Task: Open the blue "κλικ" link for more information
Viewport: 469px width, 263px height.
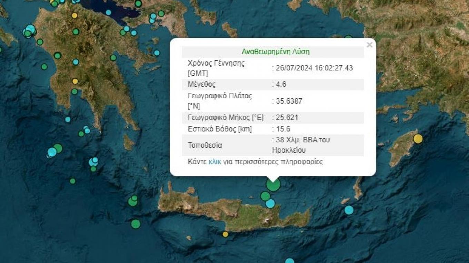Action: click(x=214, y=162)
